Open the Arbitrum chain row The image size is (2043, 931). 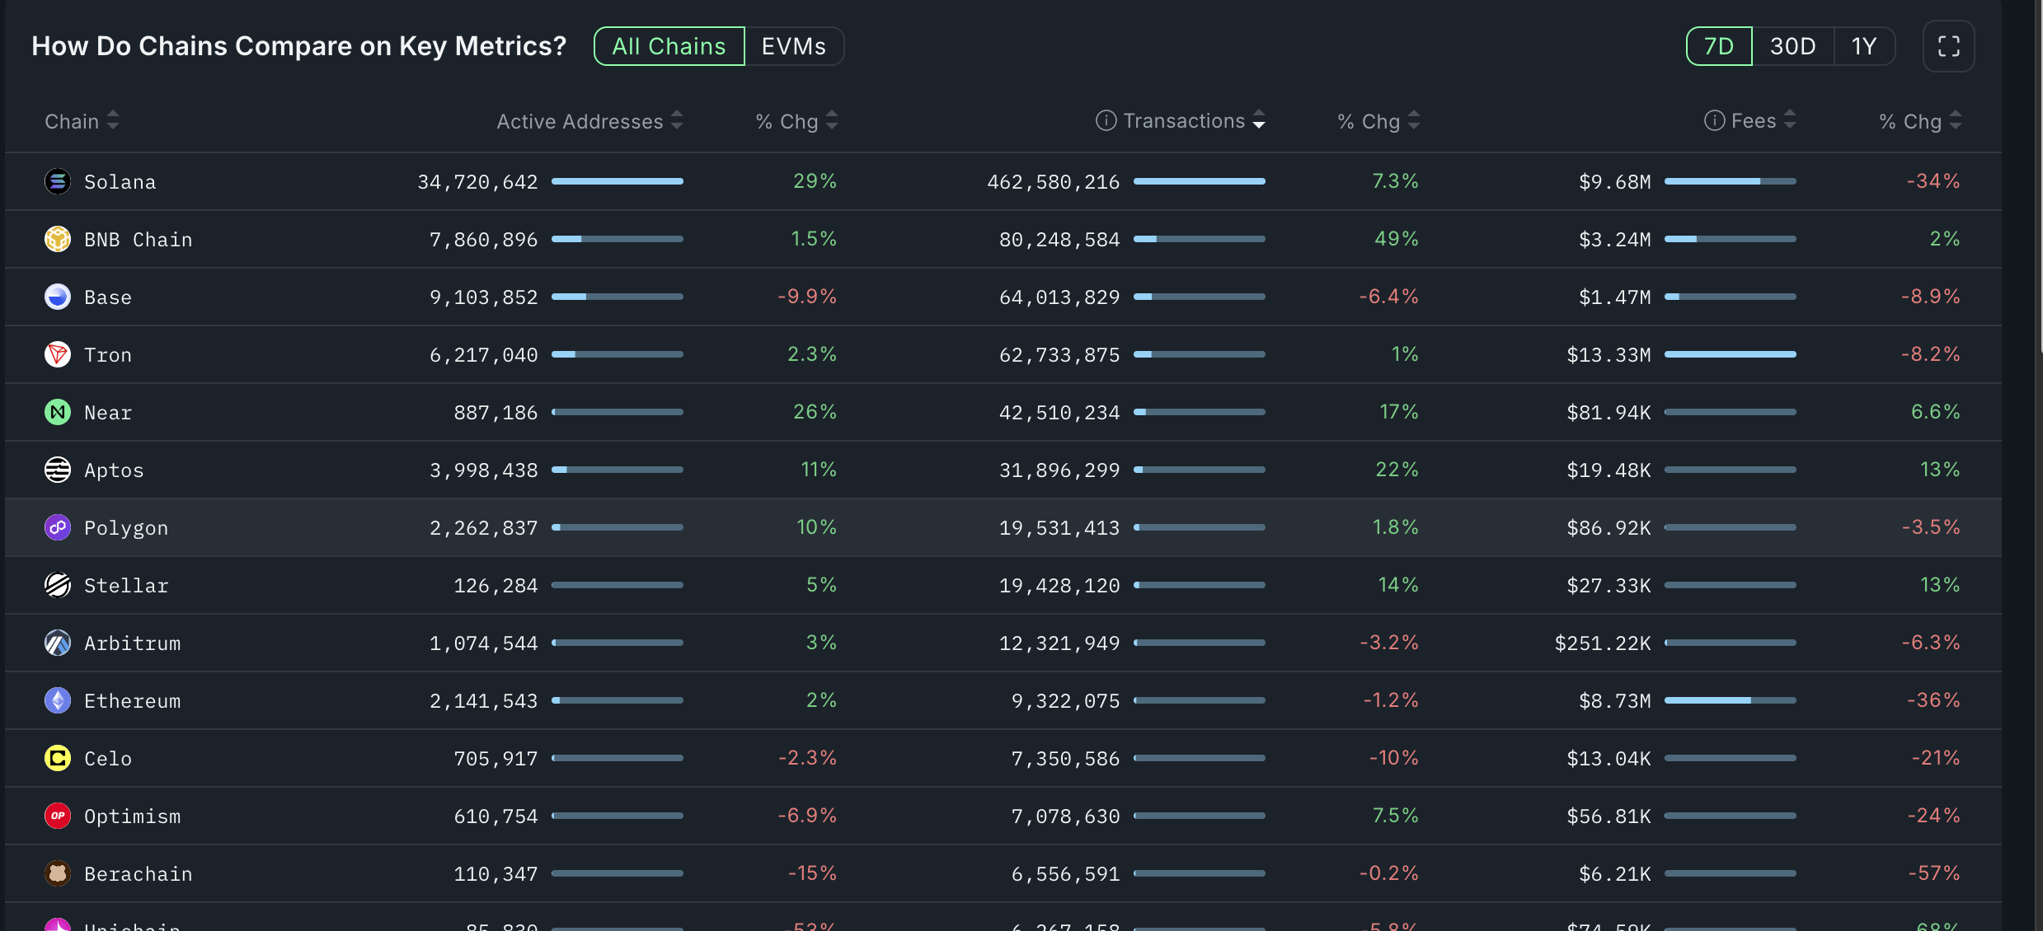(132, 643)
